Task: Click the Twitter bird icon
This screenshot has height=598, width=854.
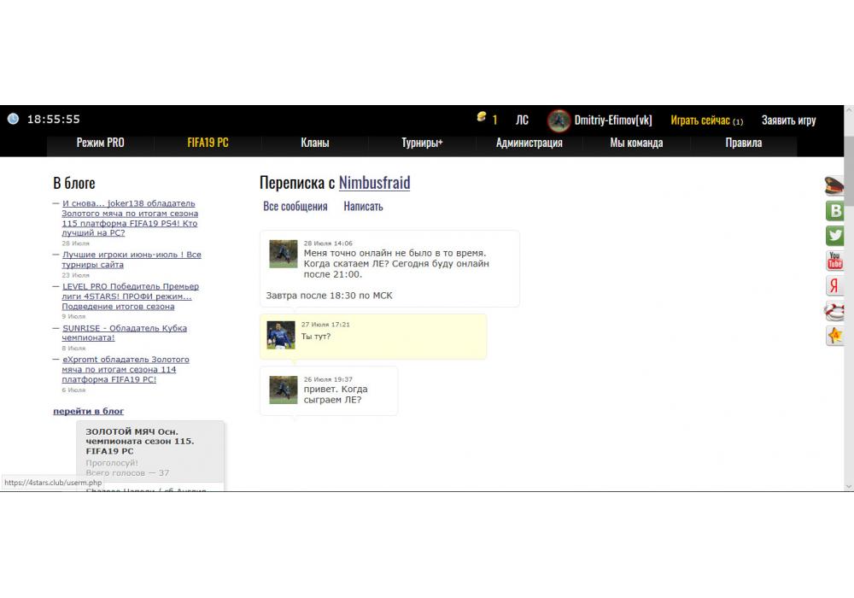Action: pos(835,236)
